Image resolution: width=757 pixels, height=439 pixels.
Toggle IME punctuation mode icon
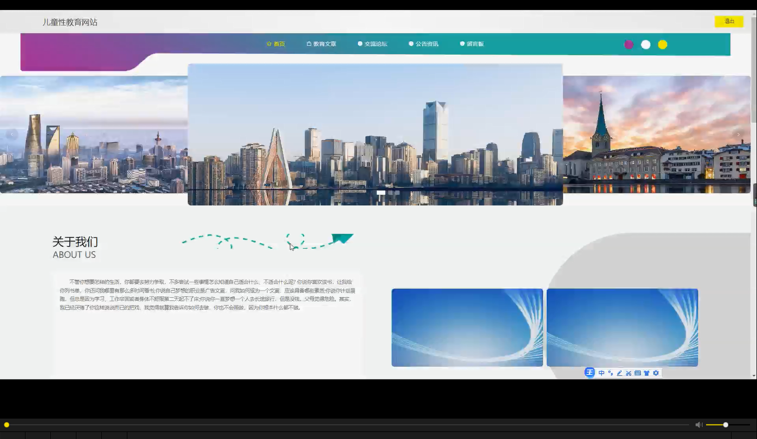[x=610, y=373]
